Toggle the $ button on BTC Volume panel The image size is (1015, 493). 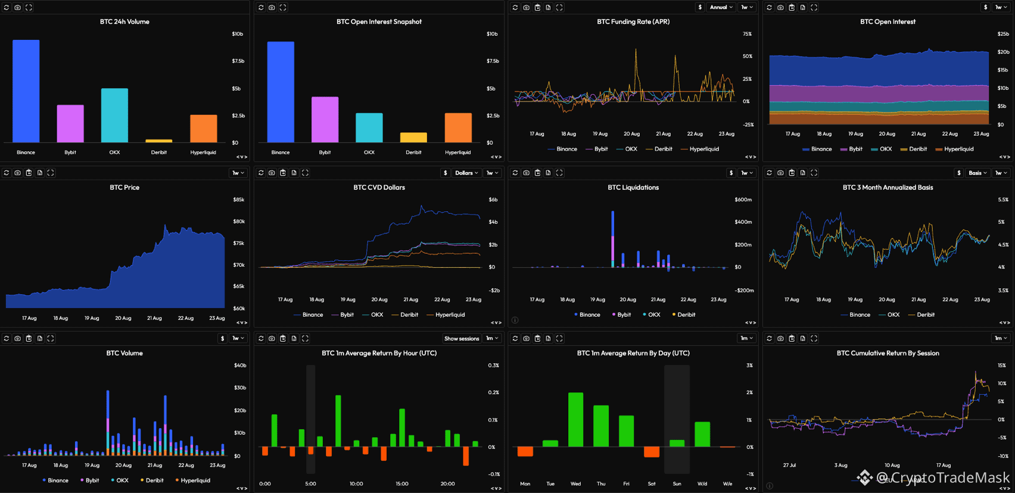223,339
